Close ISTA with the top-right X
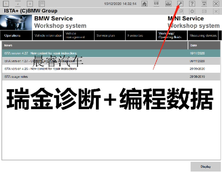Screen dimensions: 222x173 tap(216, 4)
